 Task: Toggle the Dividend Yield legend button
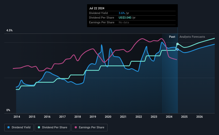click(19, 128)
